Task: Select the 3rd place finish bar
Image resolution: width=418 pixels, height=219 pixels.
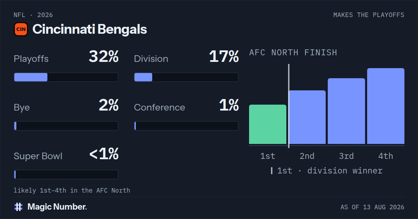Action: [x=346, y=111]
